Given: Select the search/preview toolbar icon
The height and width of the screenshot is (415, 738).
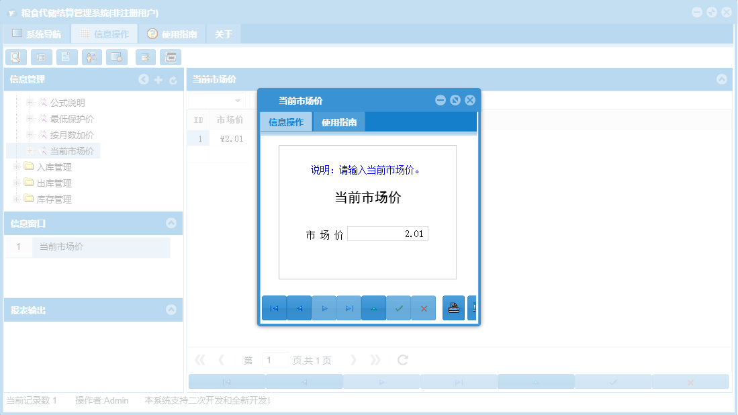Looking at the screenshot, I should pos(15,57).
